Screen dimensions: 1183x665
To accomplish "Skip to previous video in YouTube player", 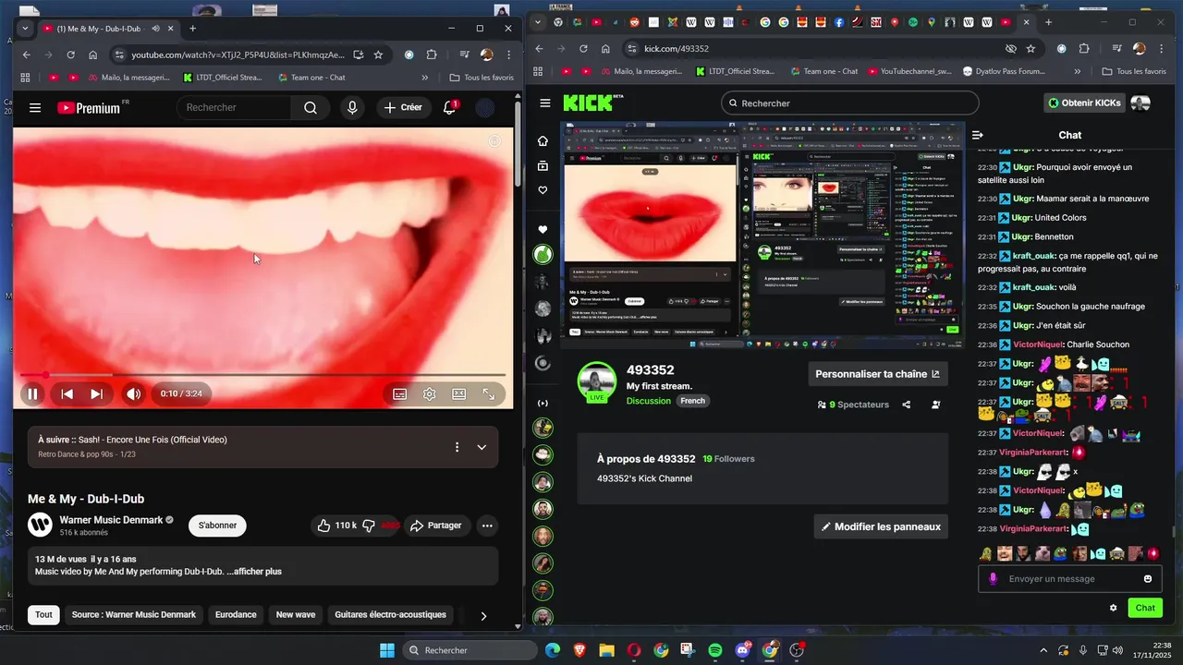I will point(67,393).
